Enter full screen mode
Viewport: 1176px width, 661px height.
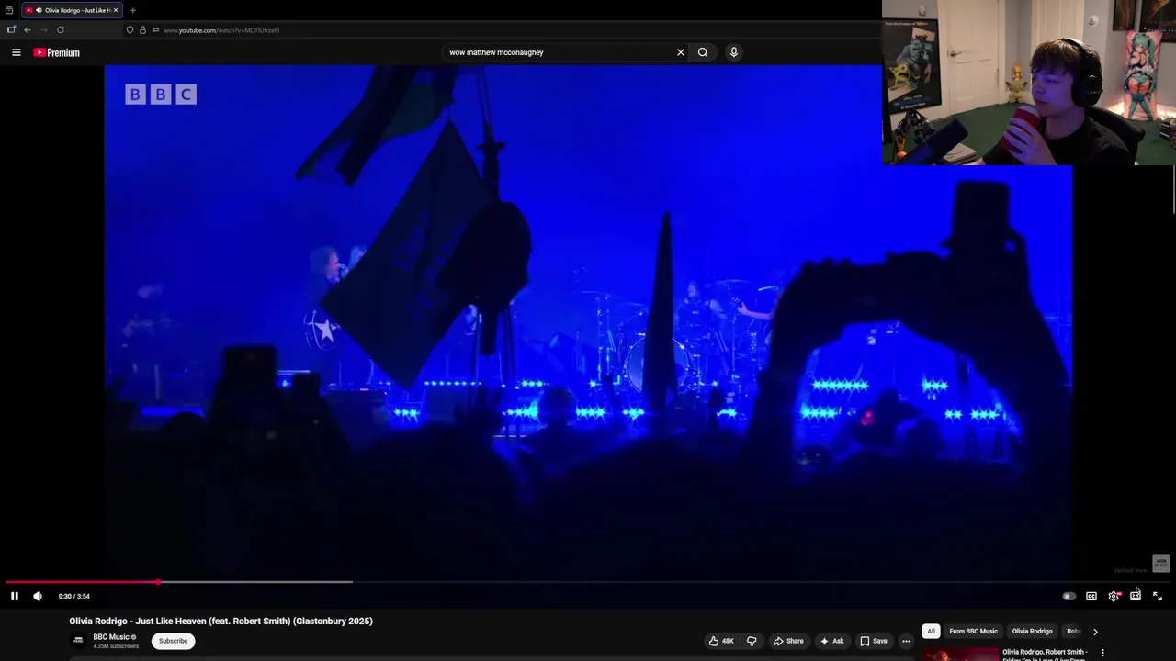(x=1158, y=597)
